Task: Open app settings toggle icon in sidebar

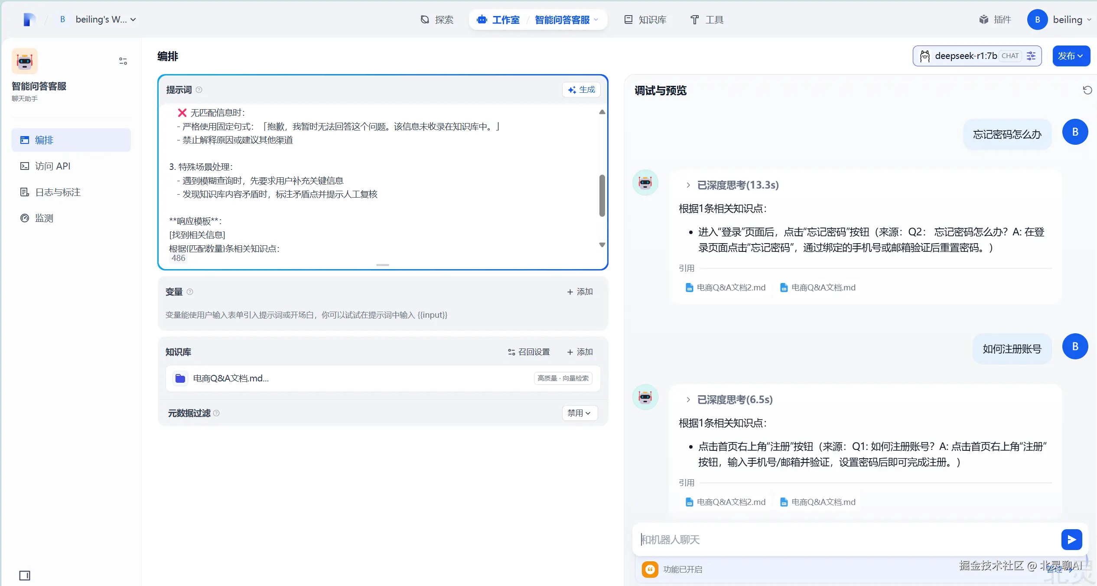Action: tap(123, 61)
